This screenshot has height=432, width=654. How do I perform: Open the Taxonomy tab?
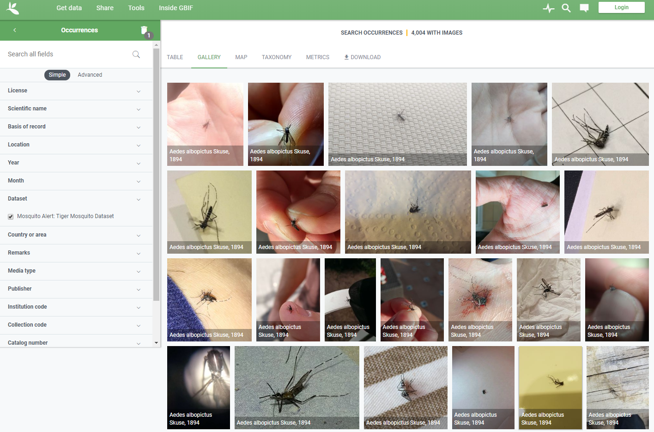[x=276, y=57]
